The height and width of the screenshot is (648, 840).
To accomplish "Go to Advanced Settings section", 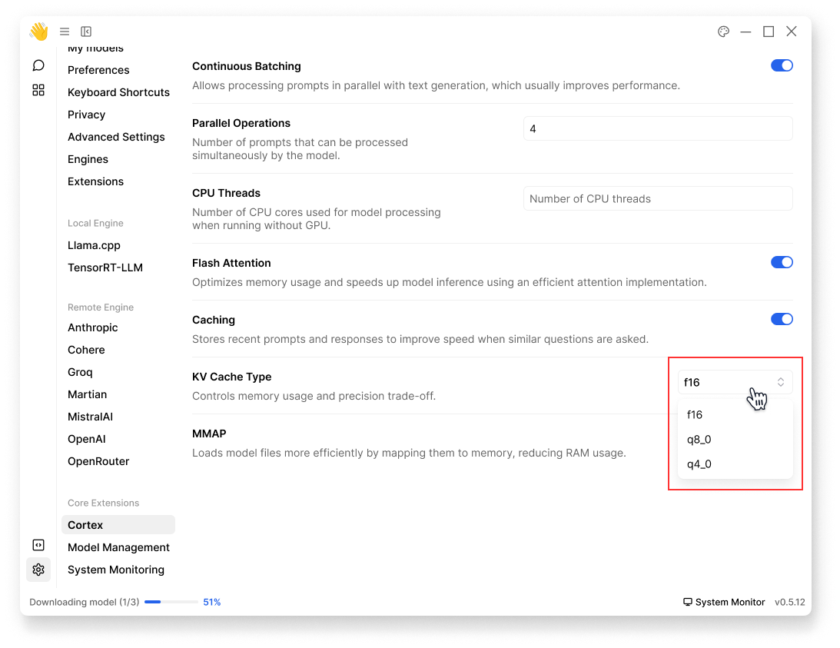I will 116,137.
